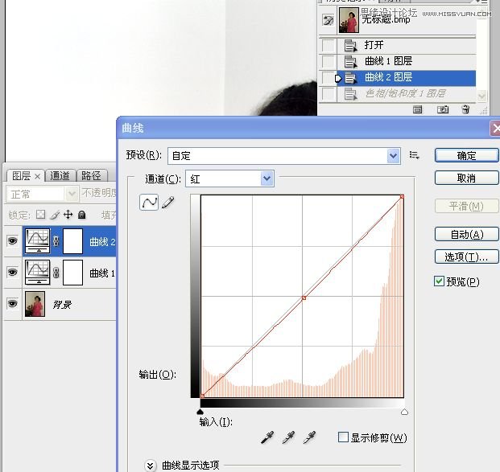
Task: Click the black point input slider
Action: coord(200,412)
